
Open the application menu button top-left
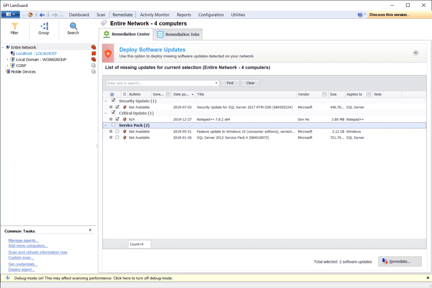click(x=10, y=15)
